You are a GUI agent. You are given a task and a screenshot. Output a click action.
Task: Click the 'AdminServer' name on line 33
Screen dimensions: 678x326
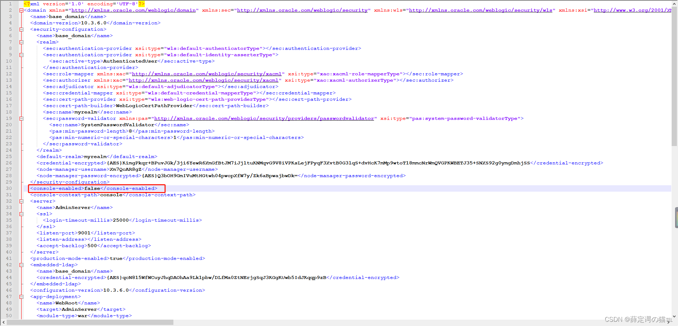click(x=73, y=208)
